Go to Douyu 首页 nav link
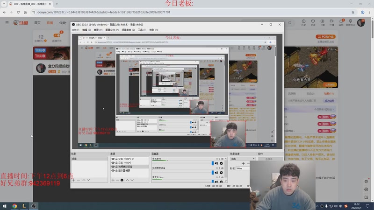The width and height of the screenshot is (374, 210). coord(37,22)
